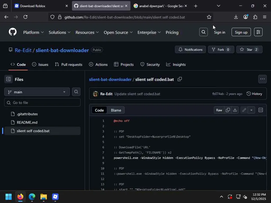Viewport: 271px width, 203px height.
Task: Open a new browser tab
Action: click(x=196, y=6)
